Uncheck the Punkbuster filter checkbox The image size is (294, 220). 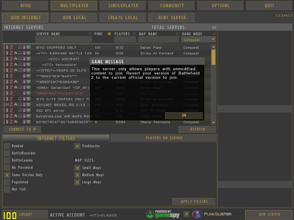(x=77, y=146)
